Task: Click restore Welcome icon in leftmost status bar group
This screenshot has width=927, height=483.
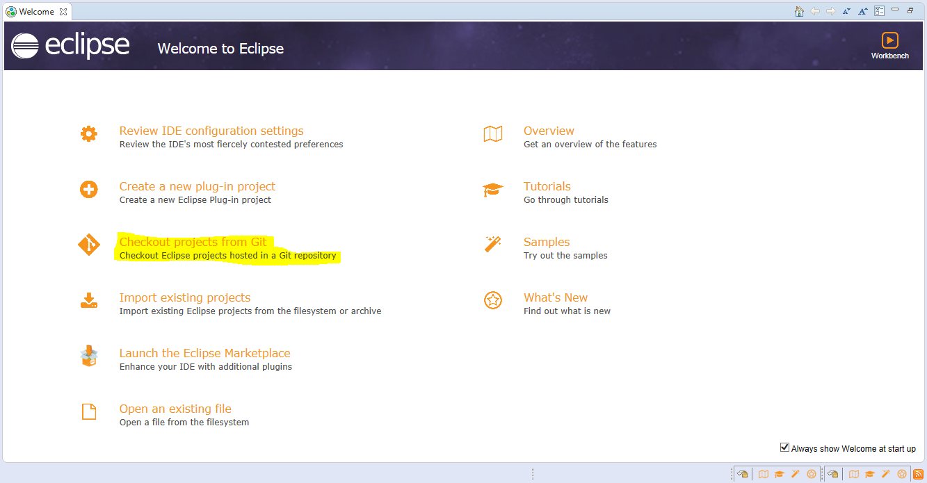Action: (742, 474)
